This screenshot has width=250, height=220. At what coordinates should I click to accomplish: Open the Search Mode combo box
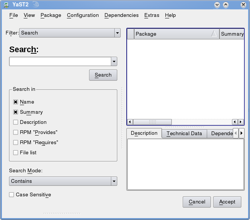[63, 181]
